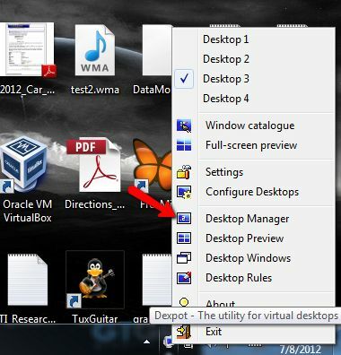Click the Exit door icon
Viewport: 341px width, 355px height.
coord(184,332)
